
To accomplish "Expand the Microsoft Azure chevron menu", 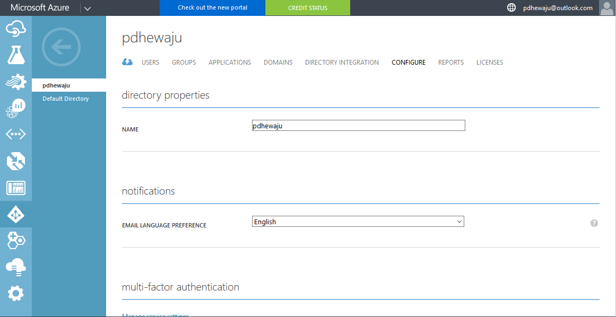I will point(88,8).
